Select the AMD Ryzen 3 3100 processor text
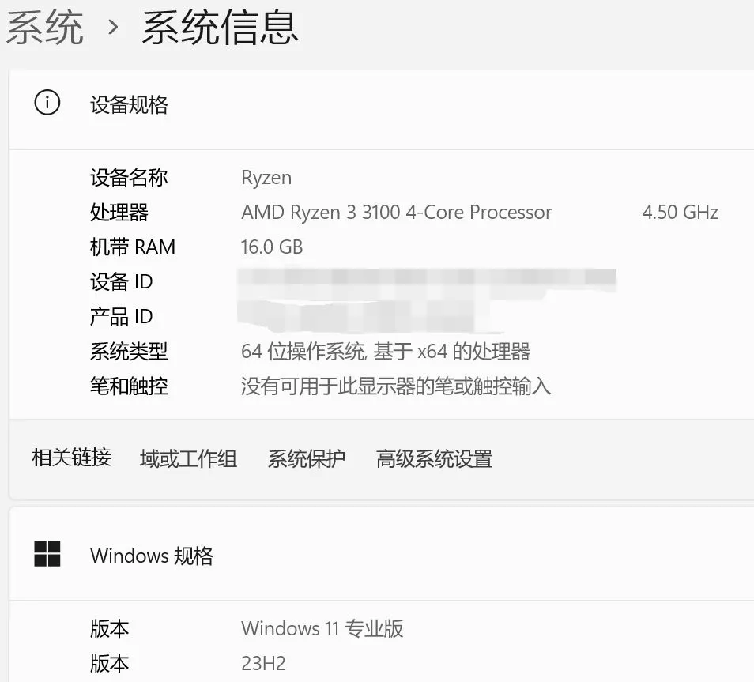This screenshot has width=754, height=682. (x=396, y=212)
